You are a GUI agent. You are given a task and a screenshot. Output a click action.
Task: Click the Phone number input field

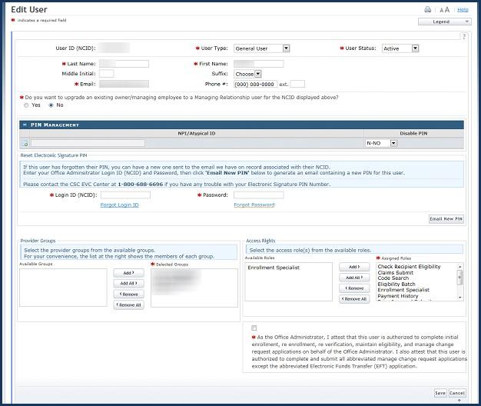click(254, 84)
